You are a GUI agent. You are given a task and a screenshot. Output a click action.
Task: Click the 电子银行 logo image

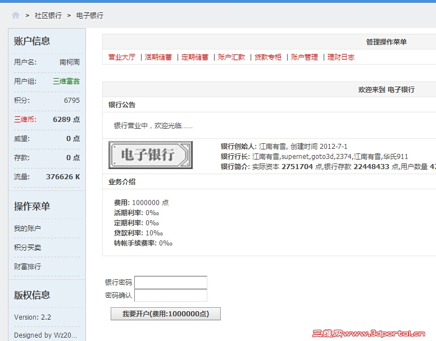(151, 155)
